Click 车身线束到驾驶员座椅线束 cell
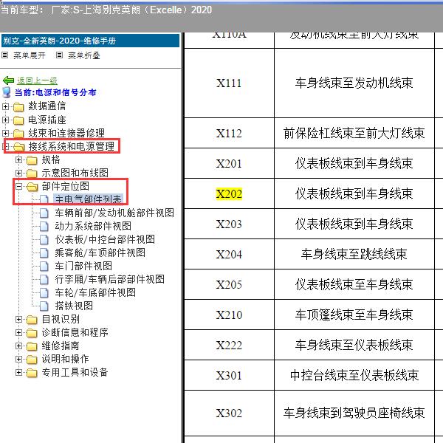 click(354, 413)
